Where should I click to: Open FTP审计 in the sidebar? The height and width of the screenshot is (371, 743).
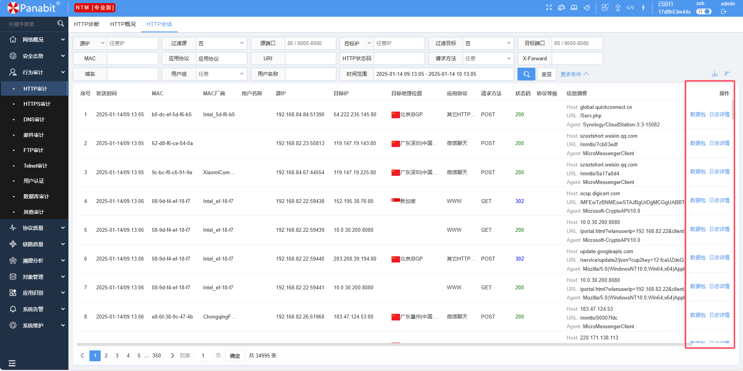(x=33, y=150)
